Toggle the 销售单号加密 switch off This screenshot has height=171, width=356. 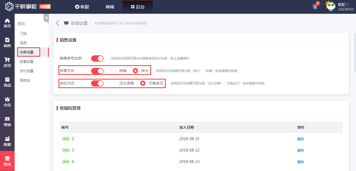click(x=97, y=58)
